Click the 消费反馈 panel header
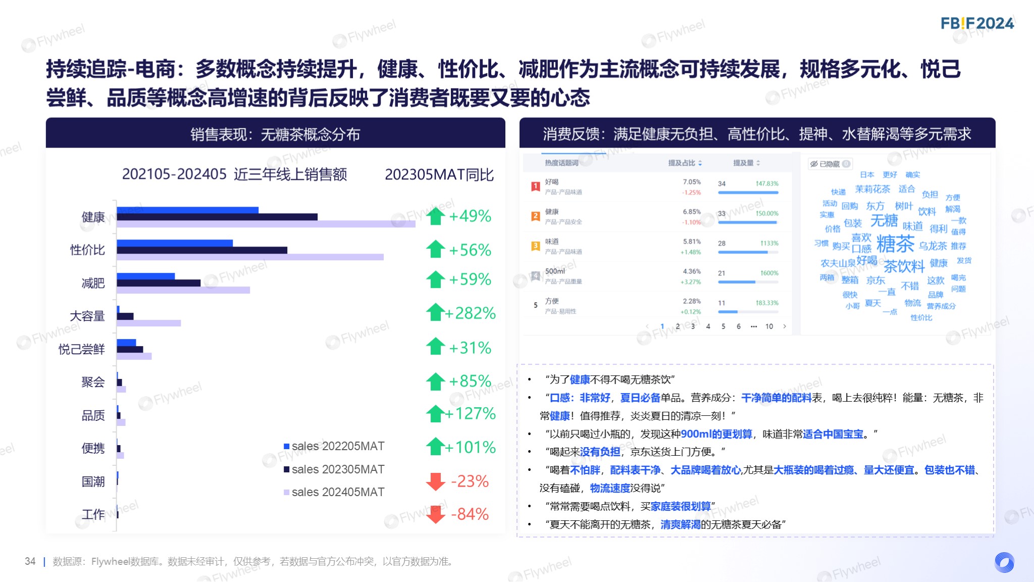1034x582 pixels. coord(757,134)
